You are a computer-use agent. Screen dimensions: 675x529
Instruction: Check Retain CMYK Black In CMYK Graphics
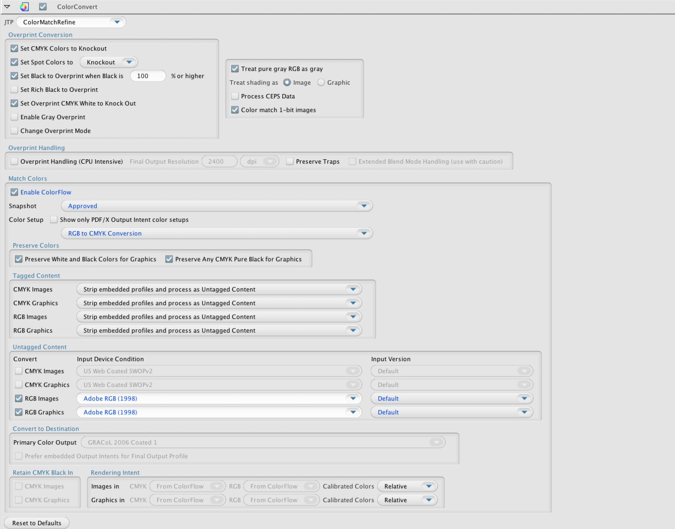[x=19, y=500]
